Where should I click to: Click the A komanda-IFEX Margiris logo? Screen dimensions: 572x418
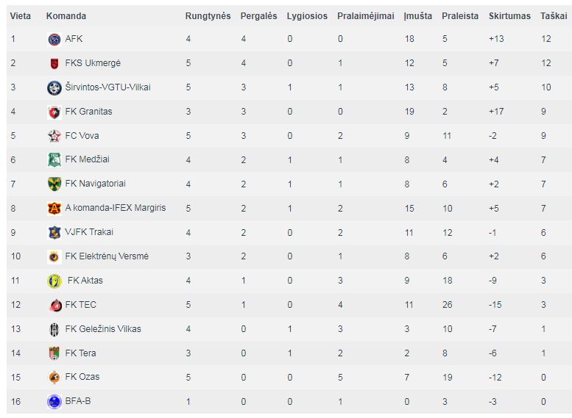(x=54, y=209)
